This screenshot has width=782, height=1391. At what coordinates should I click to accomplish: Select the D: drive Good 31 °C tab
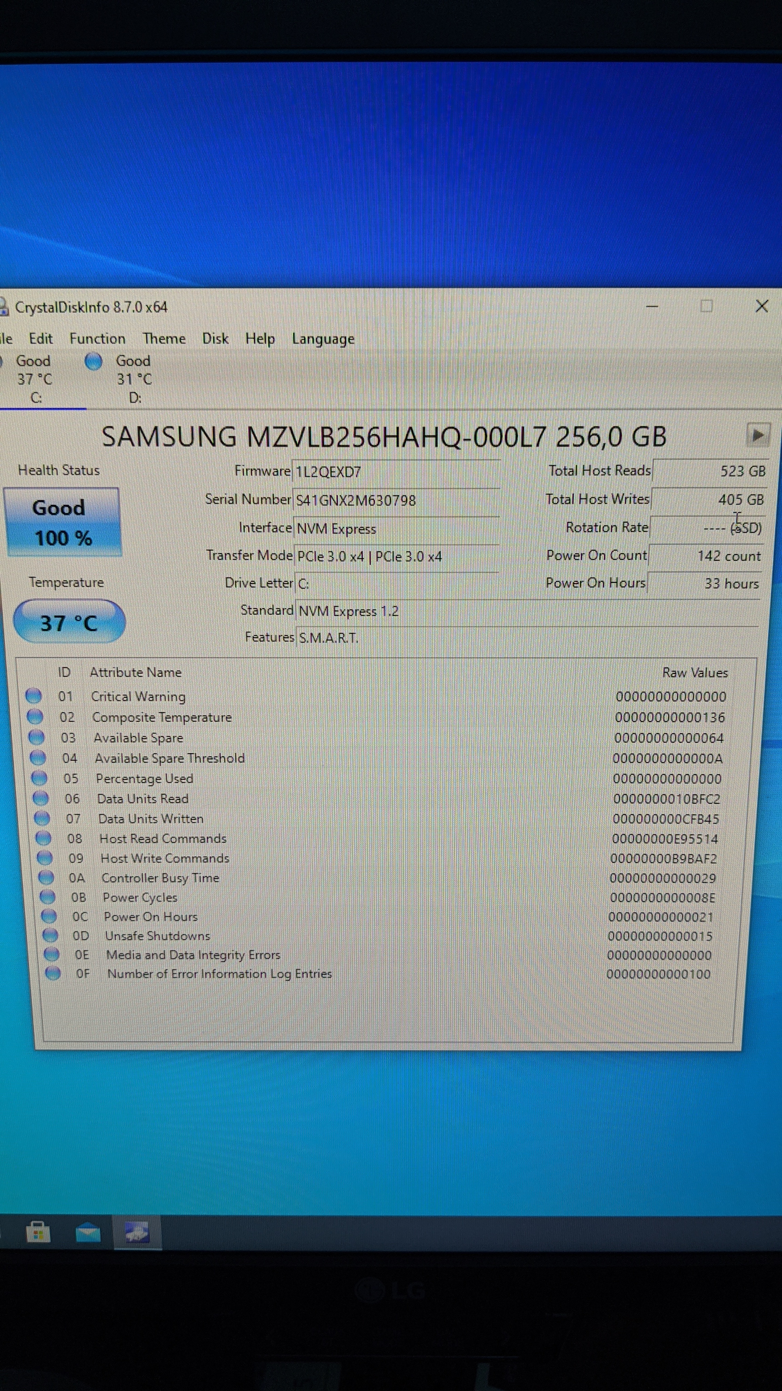click(124, 379)
